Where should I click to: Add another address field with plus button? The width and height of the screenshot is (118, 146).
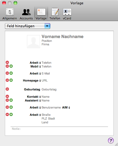[x=11, y=114]
